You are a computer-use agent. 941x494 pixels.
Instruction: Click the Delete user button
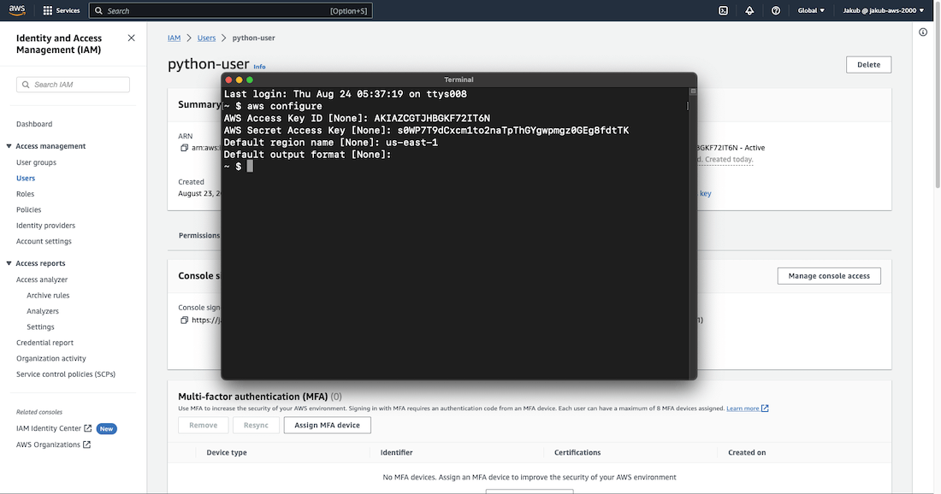point(868,65)
